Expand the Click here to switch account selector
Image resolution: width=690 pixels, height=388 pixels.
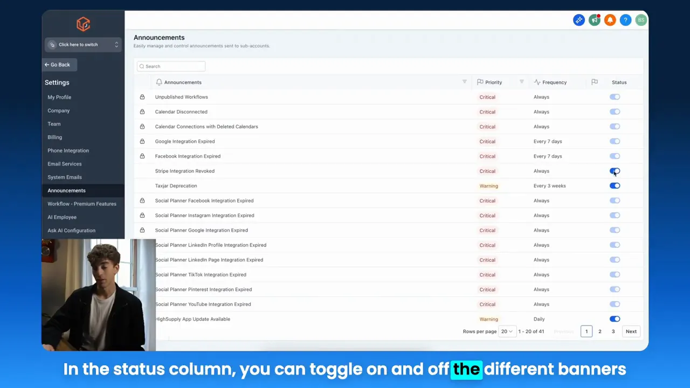pyautogui.click(x=83, y=44)
